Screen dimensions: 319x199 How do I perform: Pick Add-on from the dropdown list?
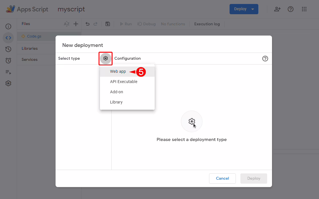coord(116,92)
